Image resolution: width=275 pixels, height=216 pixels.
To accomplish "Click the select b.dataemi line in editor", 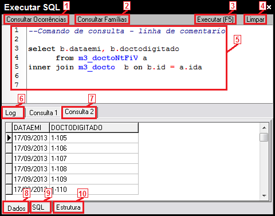I will point(104,49).
